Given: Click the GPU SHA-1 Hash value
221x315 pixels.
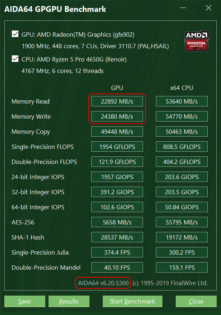Looking at the screenshot, I should (x=117, y=237).
